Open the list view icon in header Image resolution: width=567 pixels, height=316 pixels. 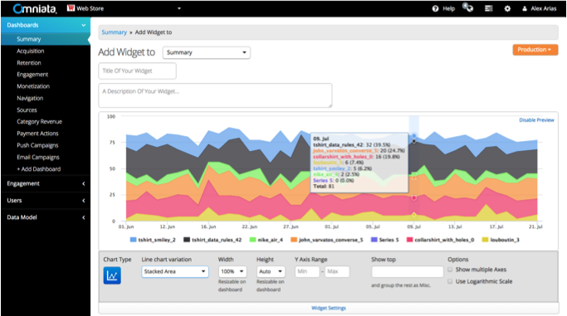click(488, 8)
